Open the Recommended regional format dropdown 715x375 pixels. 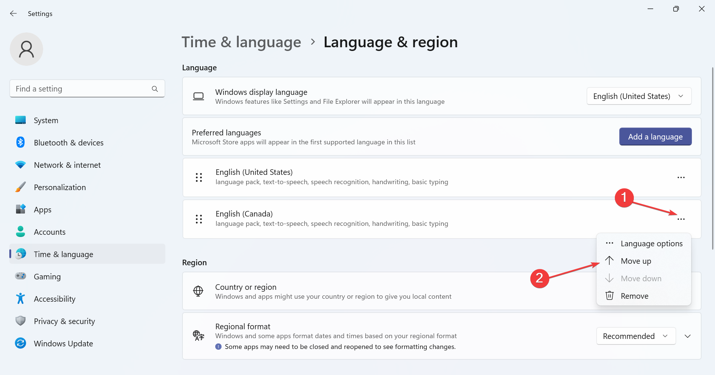pos(636,336)
